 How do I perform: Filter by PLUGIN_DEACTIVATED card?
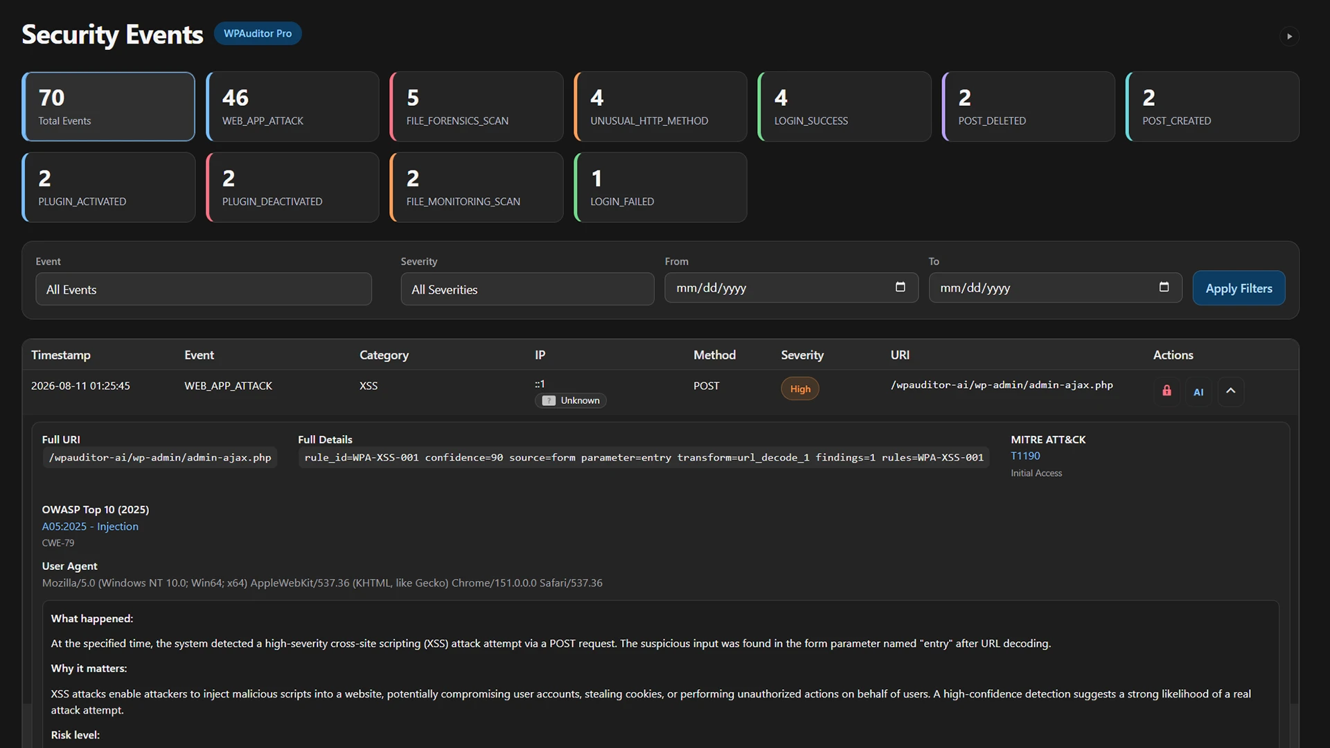tap(292, 188)
